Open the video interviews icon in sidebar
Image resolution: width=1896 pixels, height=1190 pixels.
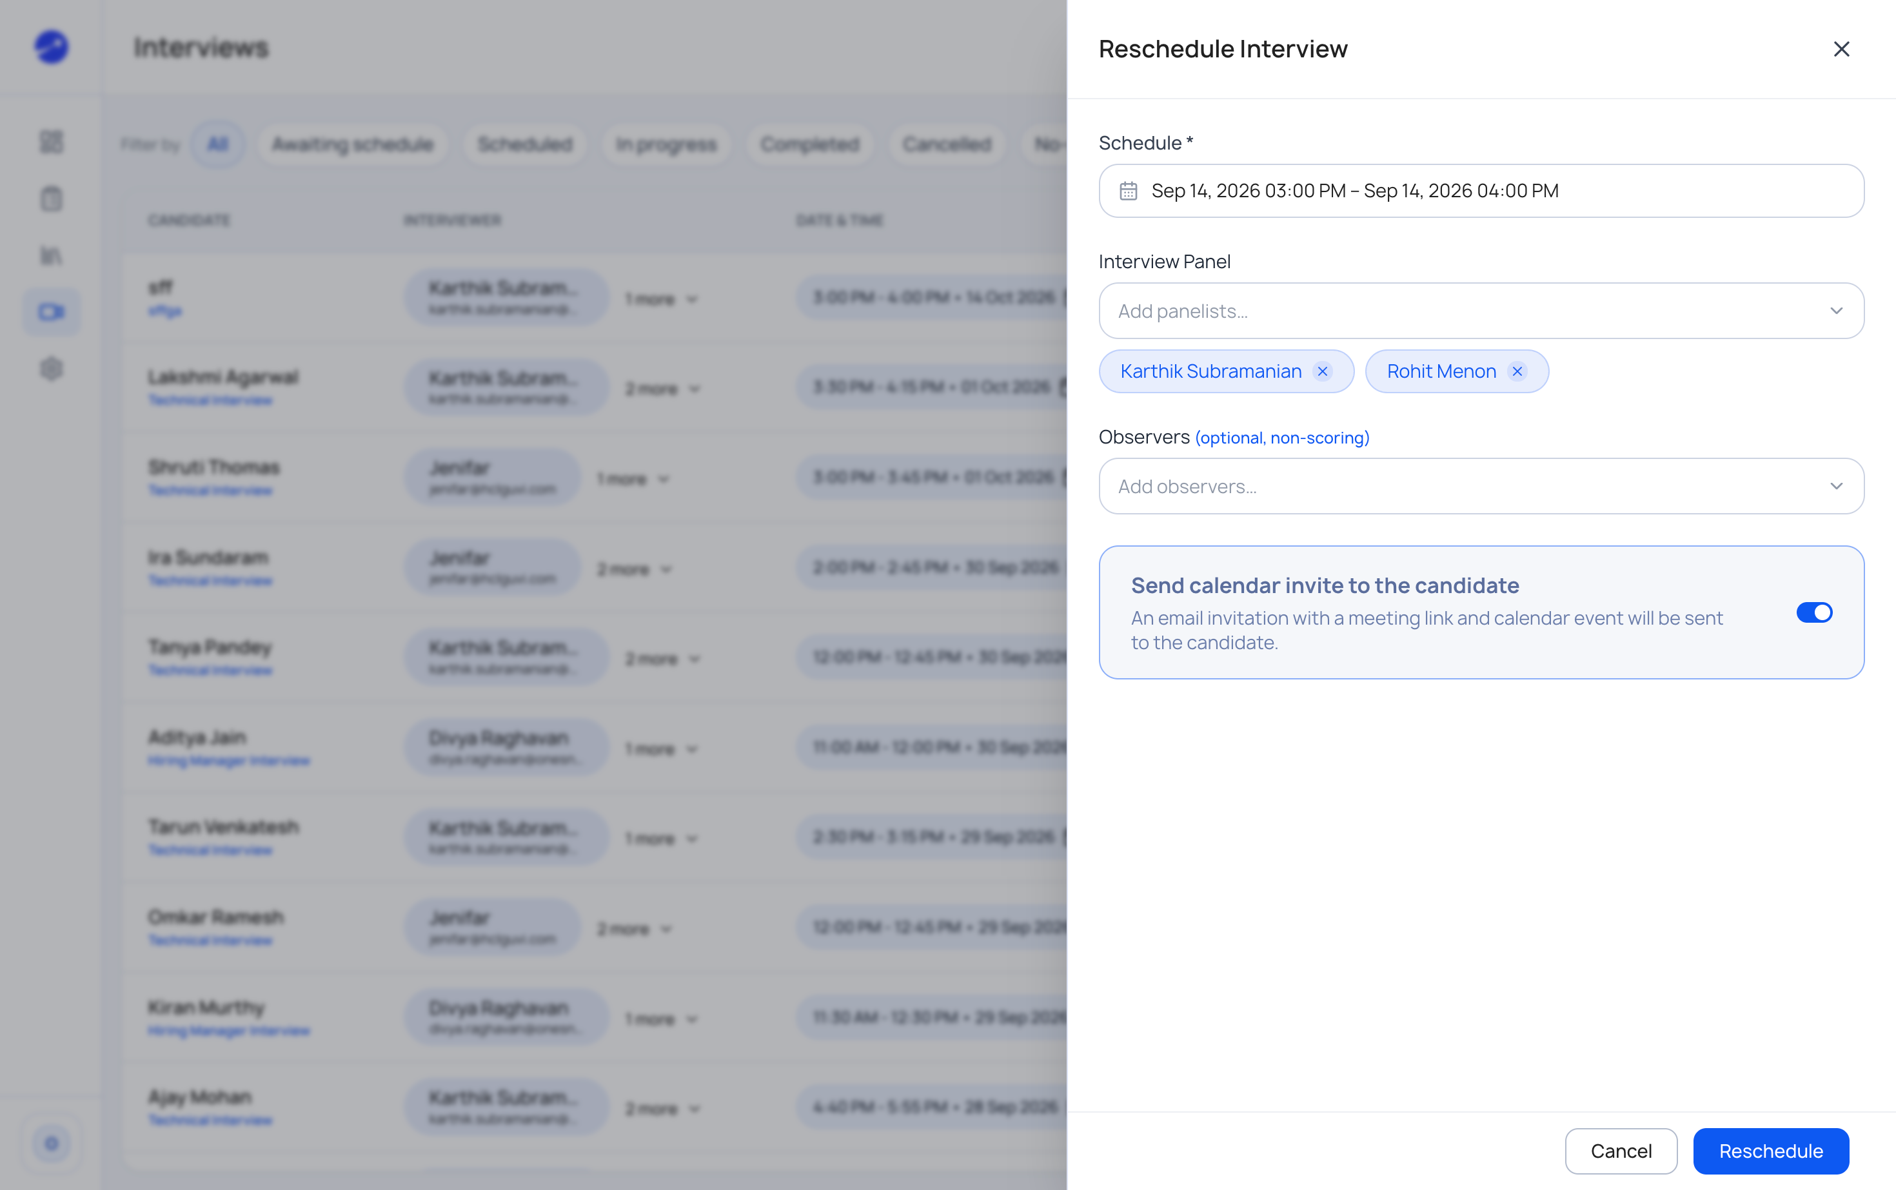[x=51, y=311]
